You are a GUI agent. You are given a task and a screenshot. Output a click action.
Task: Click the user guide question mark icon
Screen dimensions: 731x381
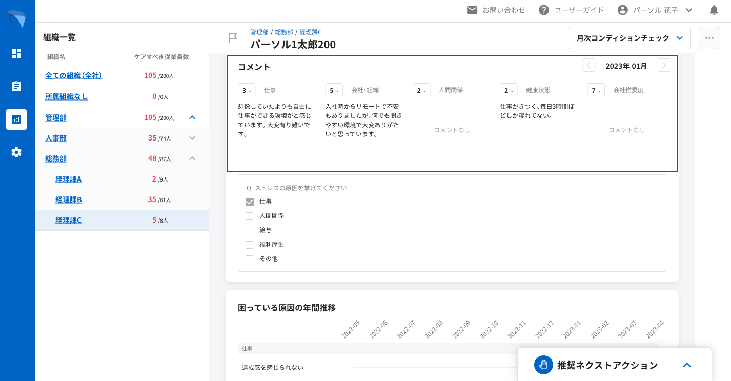tap(544, 10)
